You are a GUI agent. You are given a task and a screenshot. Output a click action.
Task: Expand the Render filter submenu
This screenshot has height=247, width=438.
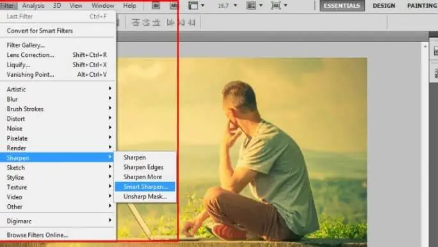[x=58, y=148]
